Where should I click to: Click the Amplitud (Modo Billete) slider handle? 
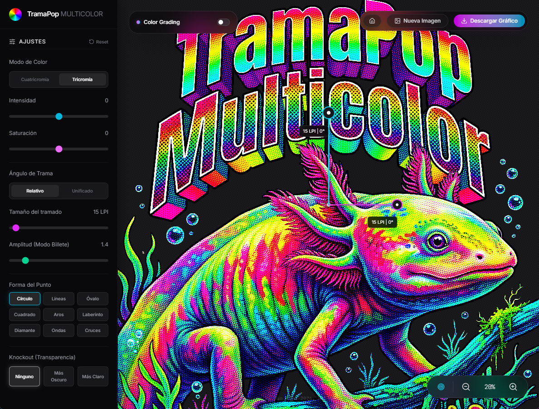(x=25, y=260)
